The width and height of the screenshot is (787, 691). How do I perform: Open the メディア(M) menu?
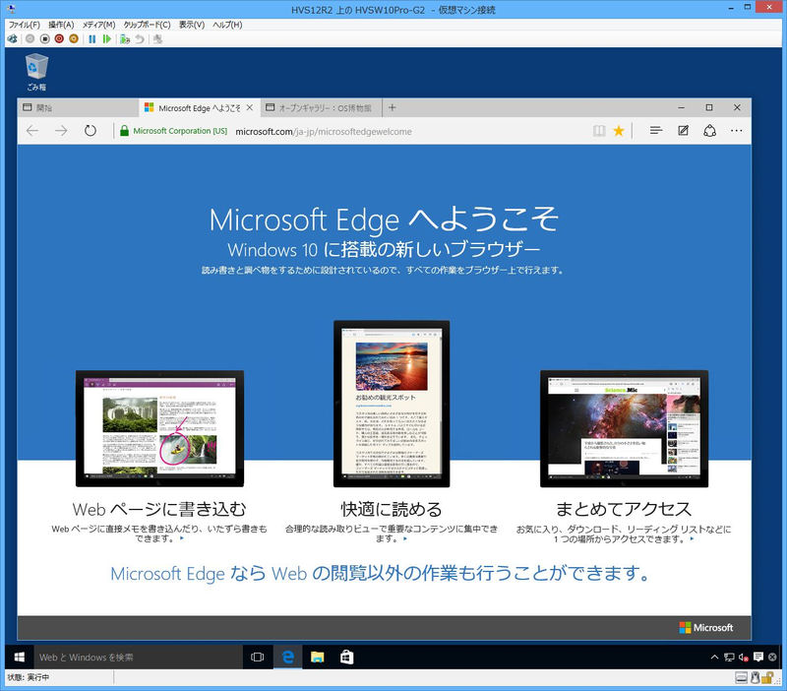point(99,25)
